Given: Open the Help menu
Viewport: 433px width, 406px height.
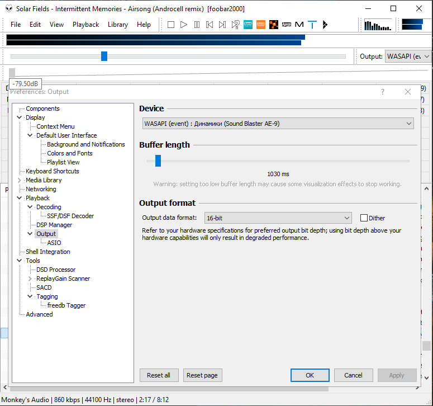Looking at the screenshot, I should [x=144, y=25].
